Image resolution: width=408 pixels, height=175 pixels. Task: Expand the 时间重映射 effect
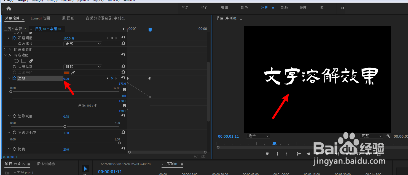click(x=5, y=49)
